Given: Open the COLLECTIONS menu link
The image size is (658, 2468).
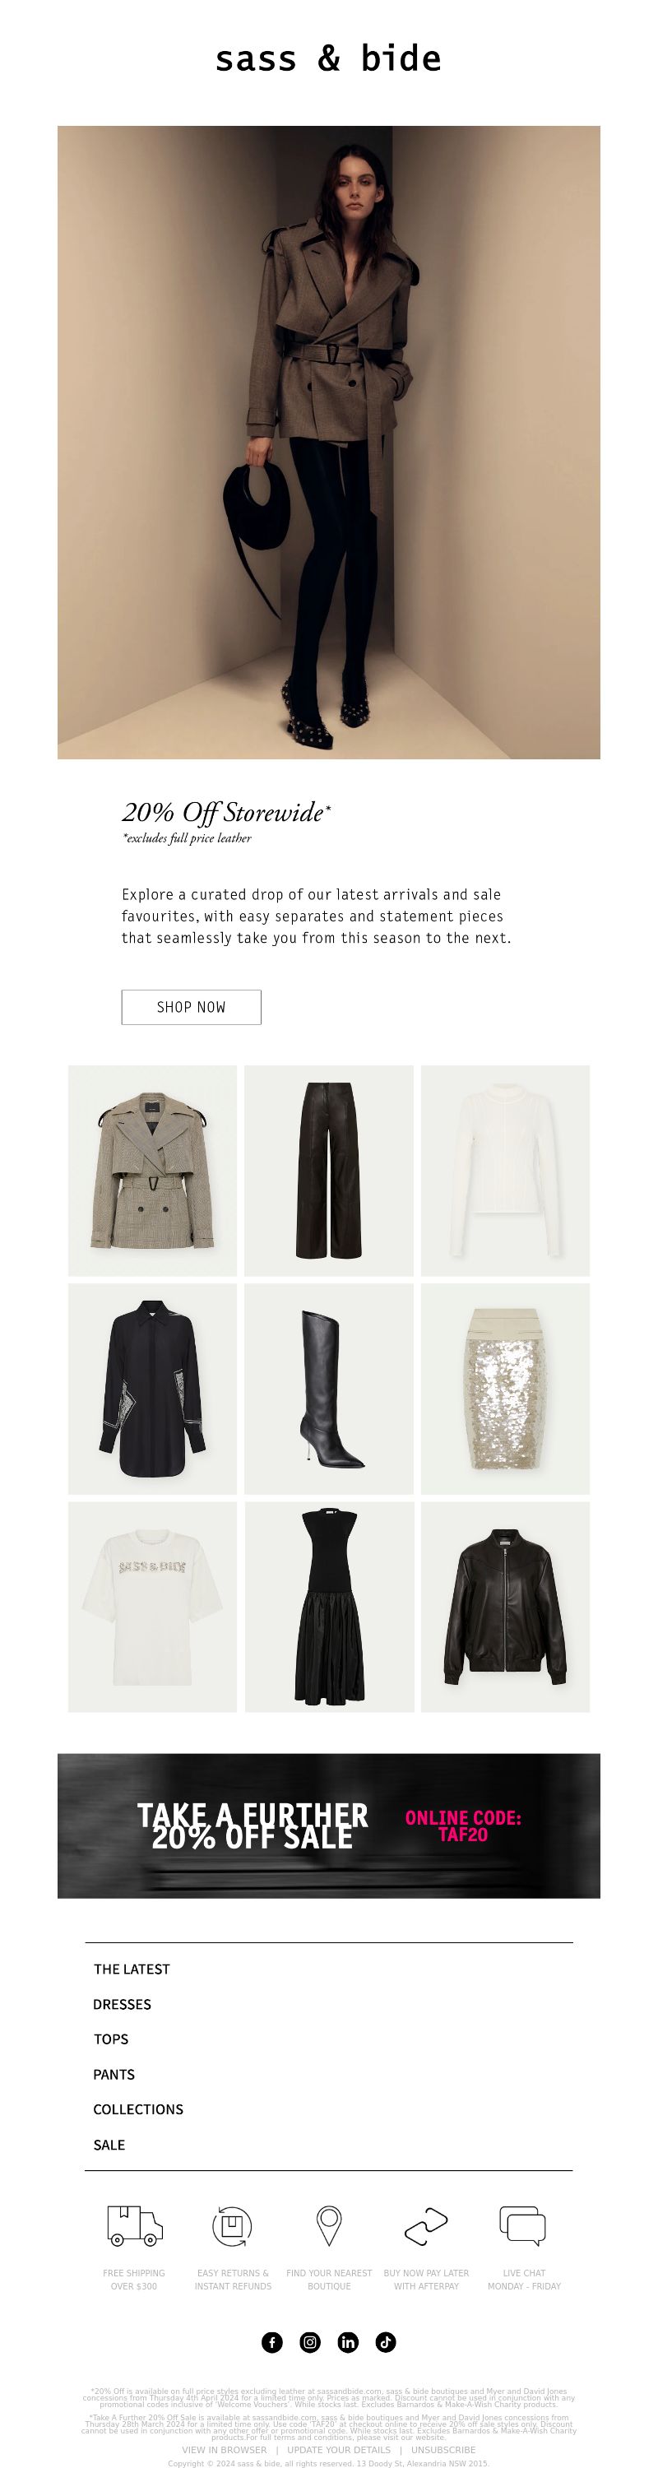Looking at the screenshot, I should (x=138, y=2108).
